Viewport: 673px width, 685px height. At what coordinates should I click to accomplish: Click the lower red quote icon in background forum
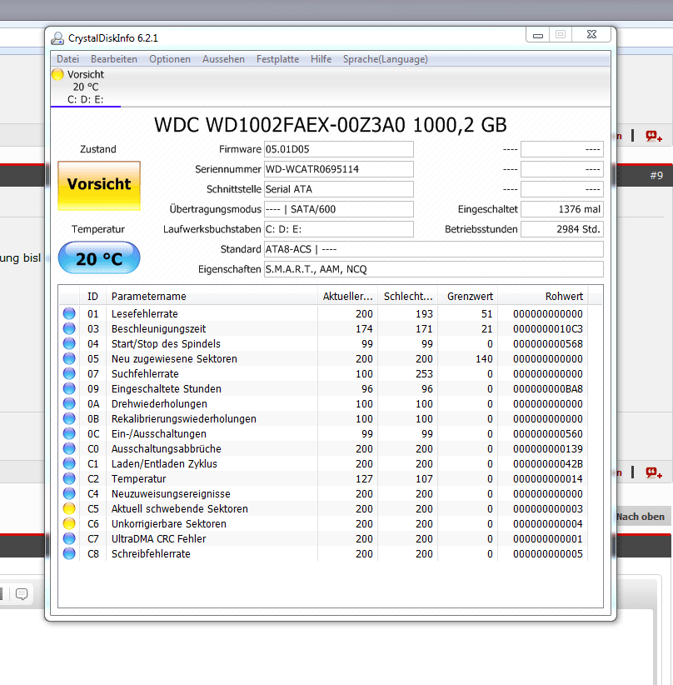(654, 472)
